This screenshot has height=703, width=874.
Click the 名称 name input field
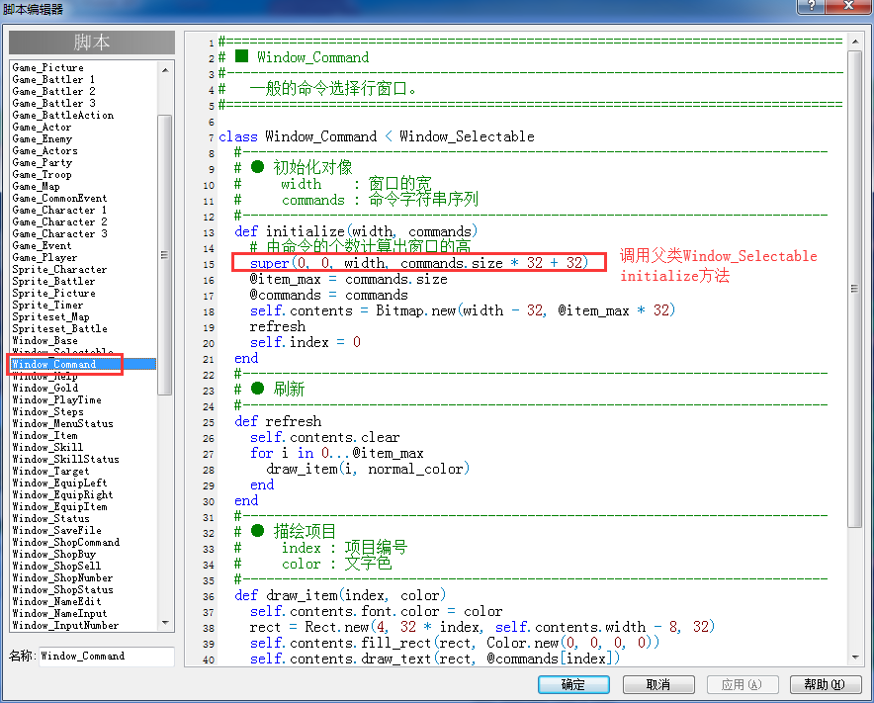point(107,657)
